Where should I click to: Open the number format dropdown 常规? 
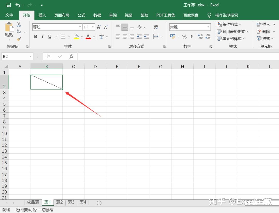coord(208,27)
